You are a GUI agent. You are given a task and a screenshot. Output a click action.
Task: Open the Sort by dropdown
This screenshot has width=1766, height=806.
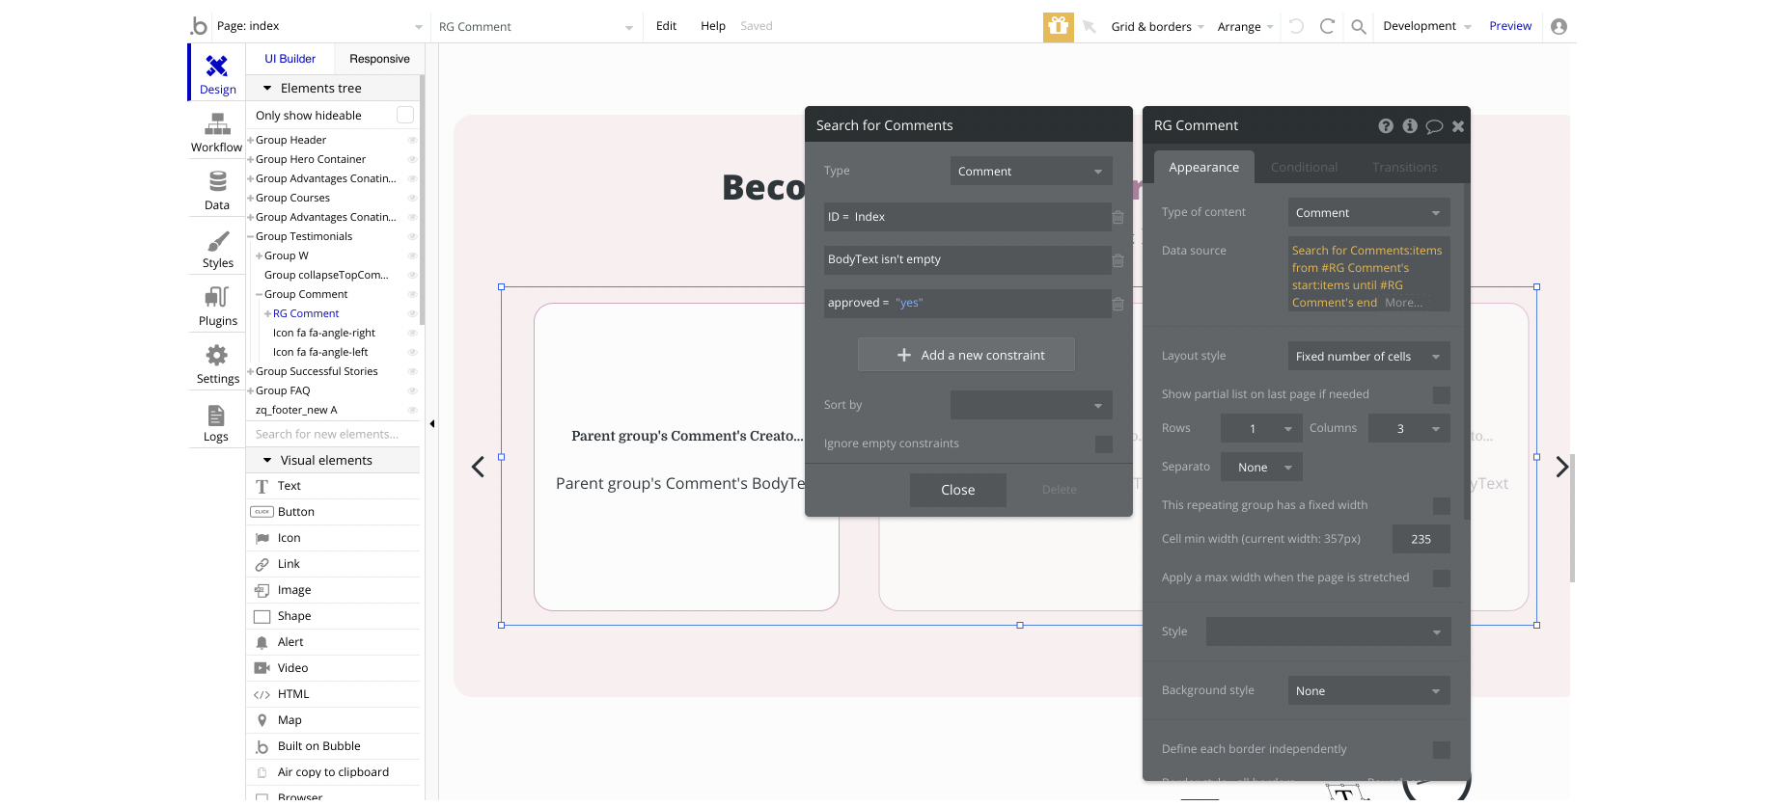(x=1031, y=405)
